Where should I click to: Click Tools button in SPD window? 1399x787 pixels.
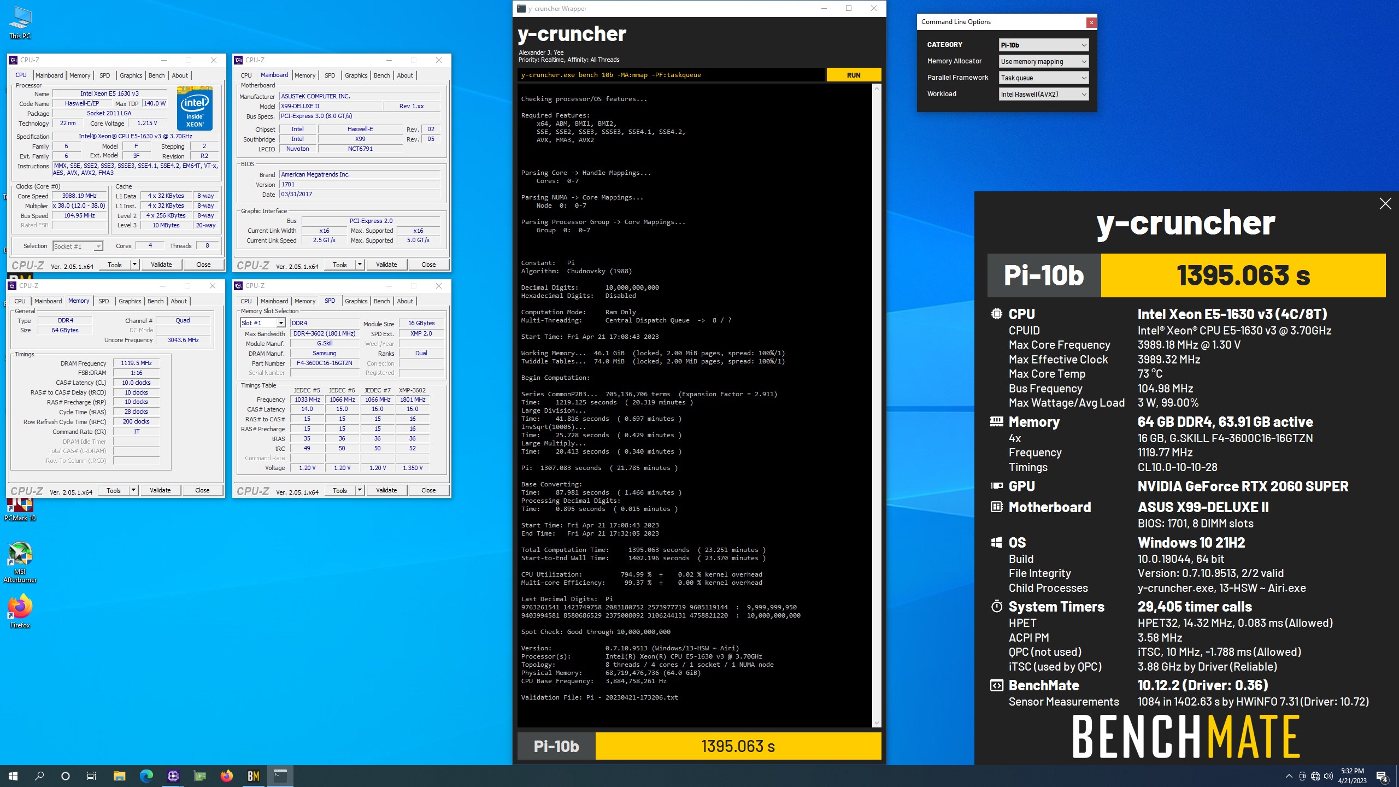pos(340,490)
